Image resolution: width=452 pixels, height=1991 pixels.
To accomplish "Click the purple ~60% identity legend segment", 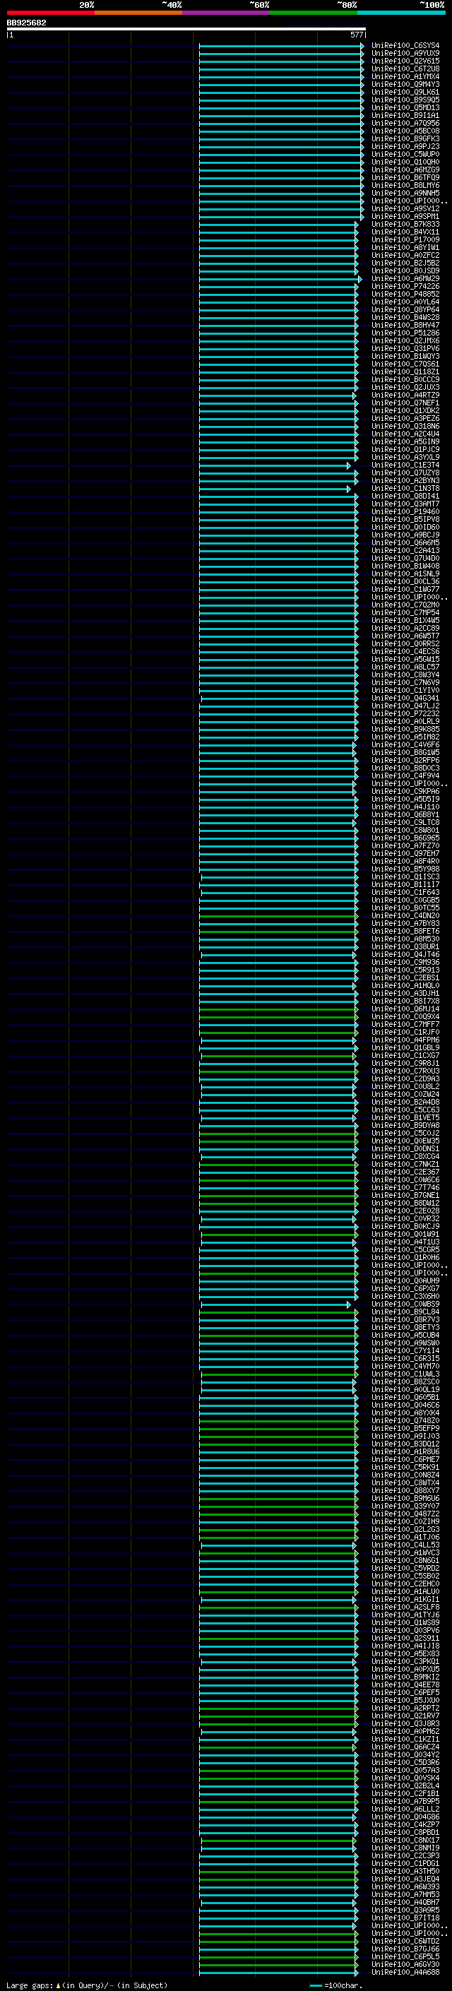I will click(x=225, y=13).
